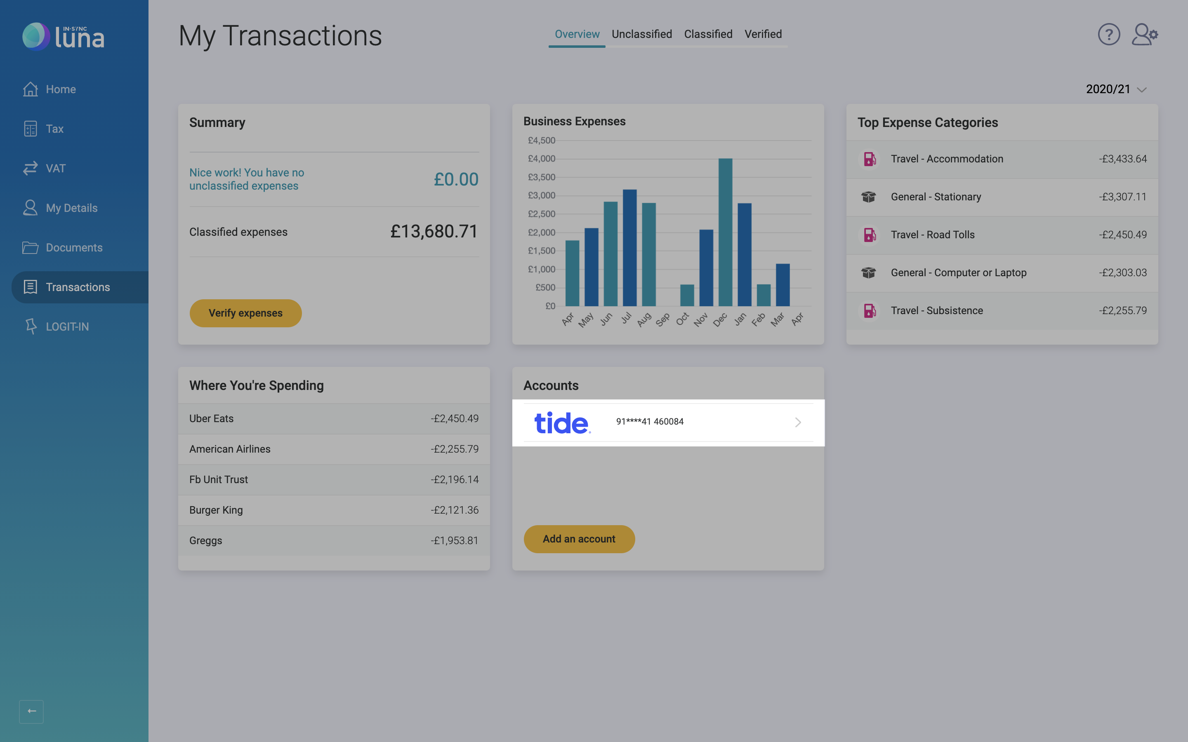Screen dimensions: 1188x742
Task: Open LOGIT-IN via the pin icon
Action: click(x=31, y=326)
